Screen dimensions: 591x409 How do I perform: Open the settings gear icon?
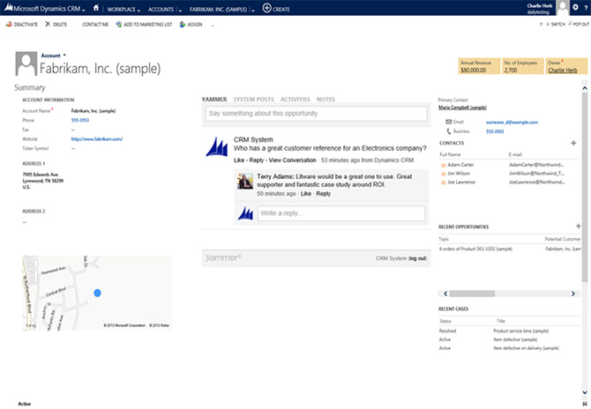pos(573,7)
